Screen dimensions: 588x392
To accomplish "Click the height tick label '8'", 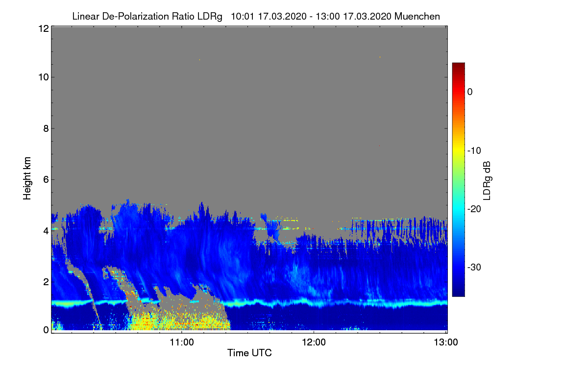I will 45,128.
